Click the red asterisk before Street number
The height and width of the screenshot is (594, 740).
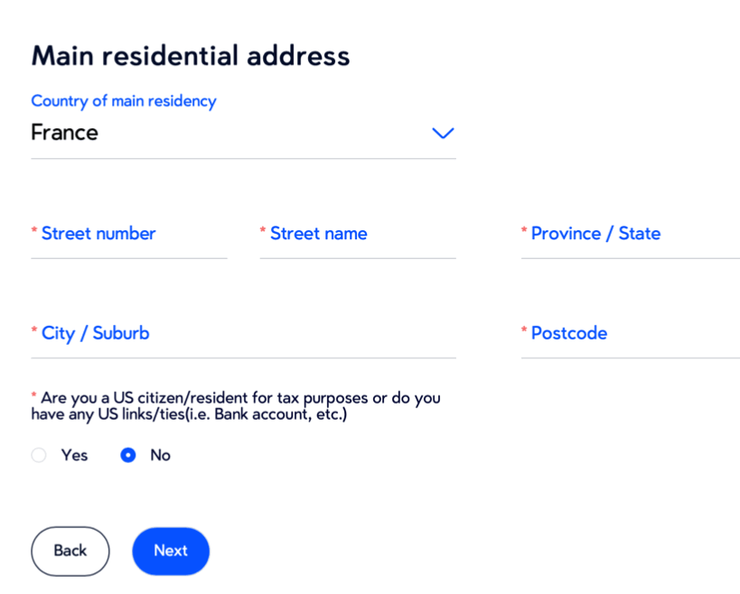(34, 232)
